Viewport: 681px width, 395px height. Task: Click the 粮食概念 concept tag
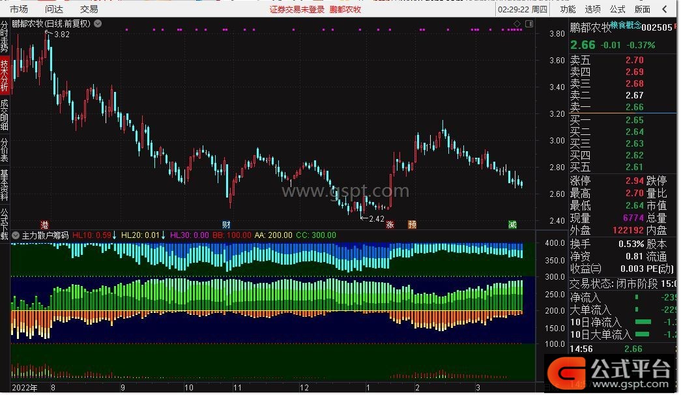pos(626,25)
